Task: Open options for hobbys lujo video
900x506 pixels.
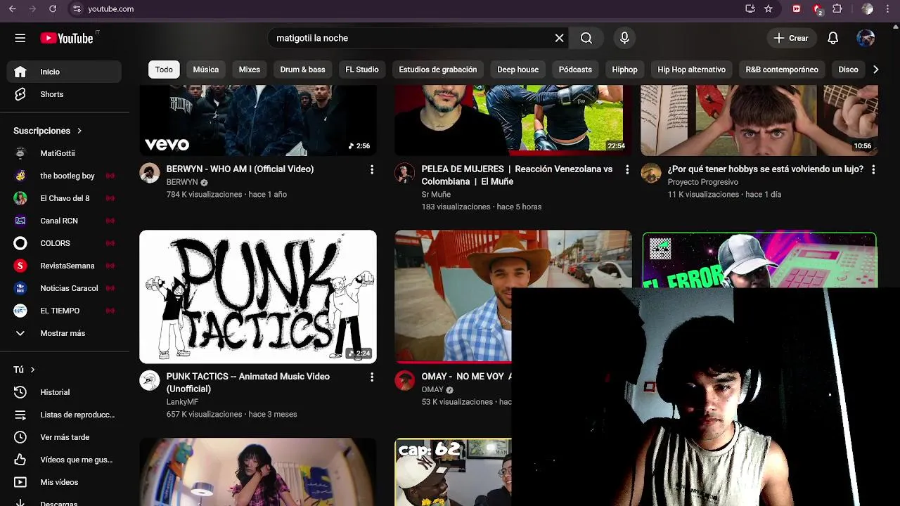Action: pyautogui.click(x=873, y=169)
